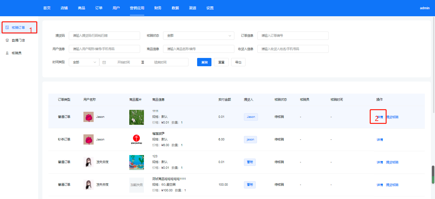Click the 提货码 input field

coord(104,36)
